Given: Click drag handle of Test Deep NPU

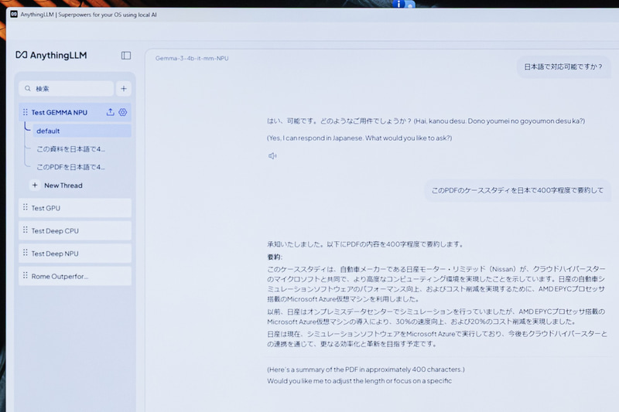Looking at the screenshot, I should click(x=26, y=253).
